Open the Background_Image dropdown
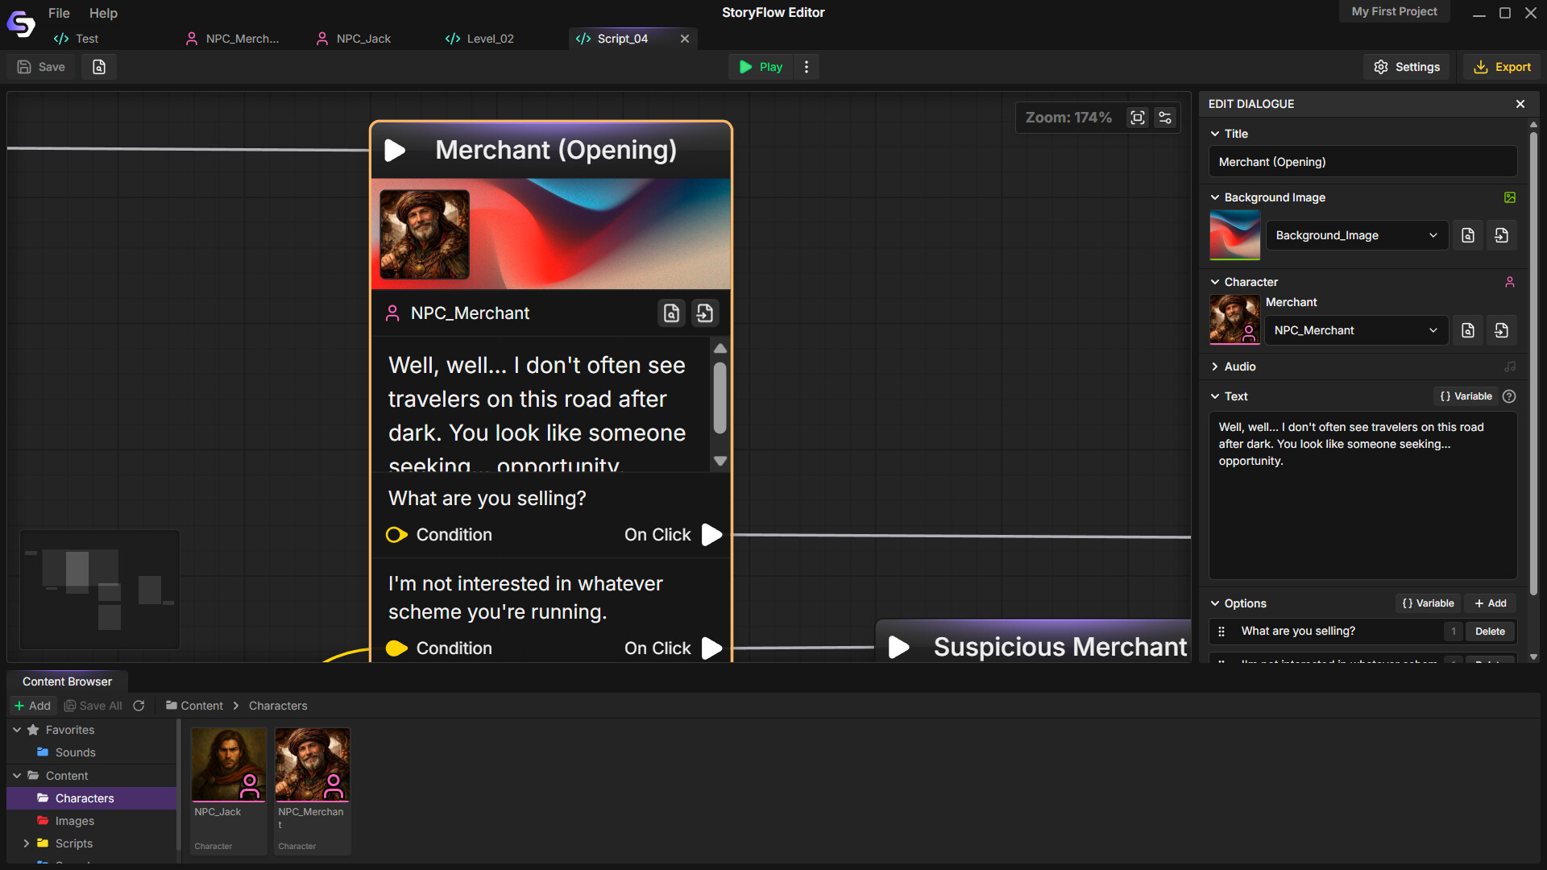The height and width of the screenshot is (870, 1547). point(1356,234)
